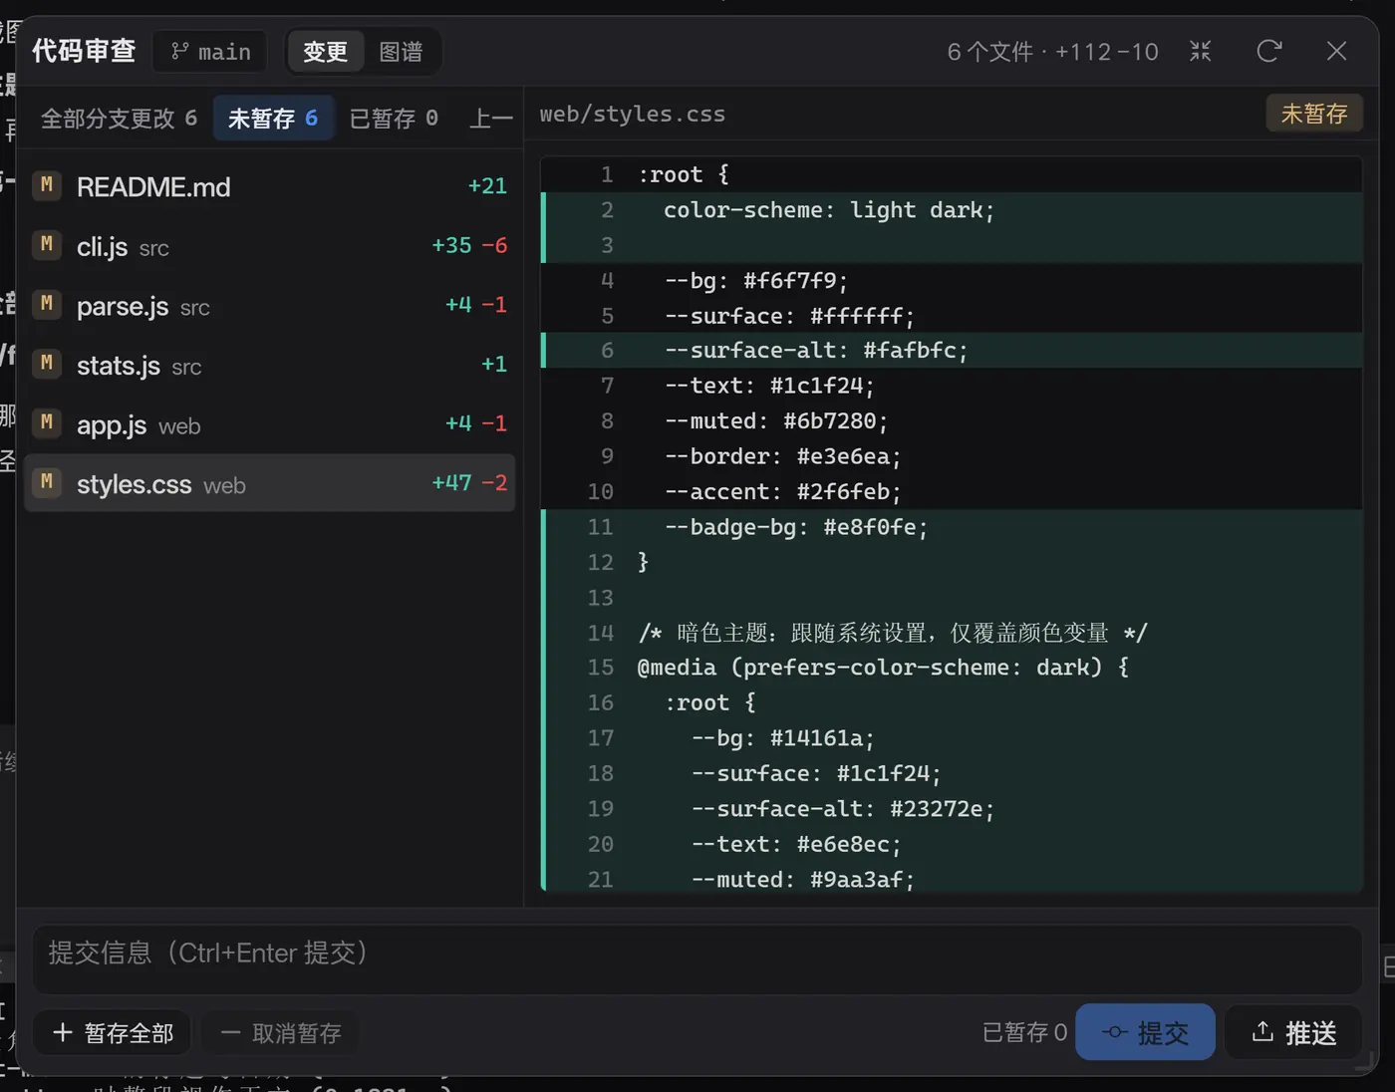Open stats.js in the file list

tap(269, 365)
